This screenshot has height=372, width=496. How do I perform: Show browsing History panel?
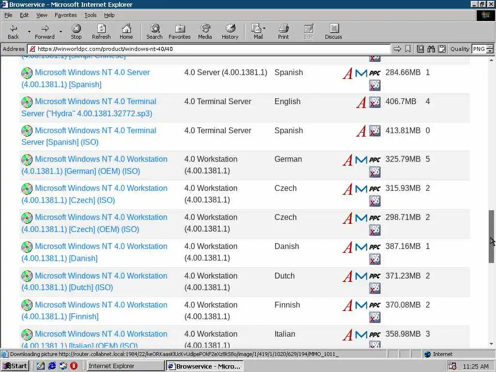pyautogui.click(x=230, y=31)
